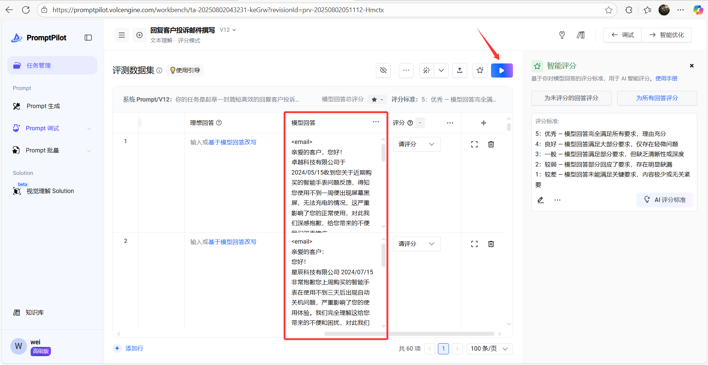Open the V12 version dropdown
708x365 pixels.
pos(228,30)
